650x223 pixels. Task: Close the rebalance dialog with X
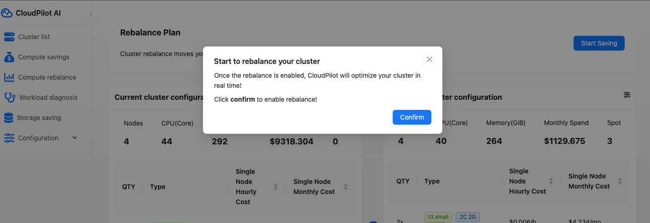pos(429,59)
